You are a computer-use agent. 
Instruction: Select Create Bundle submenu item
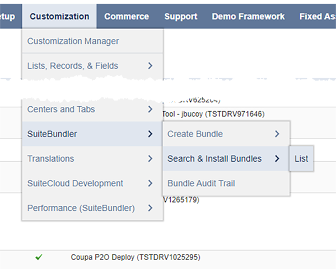click(226, 134)
